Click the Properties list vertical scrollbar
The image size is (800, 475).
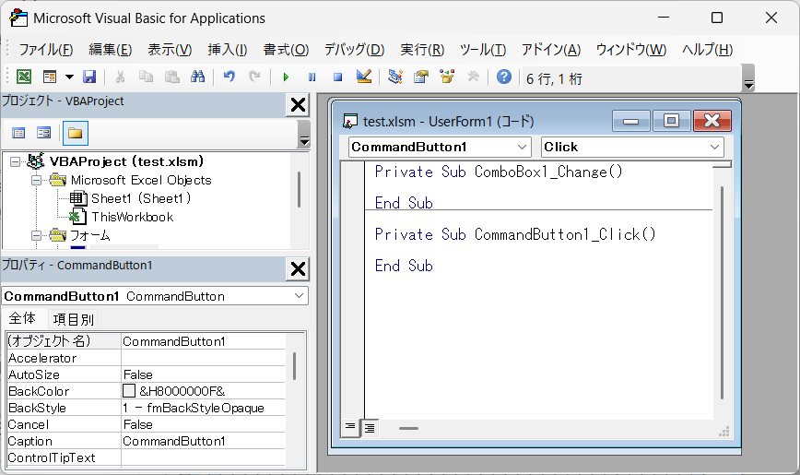click(294, 366)
